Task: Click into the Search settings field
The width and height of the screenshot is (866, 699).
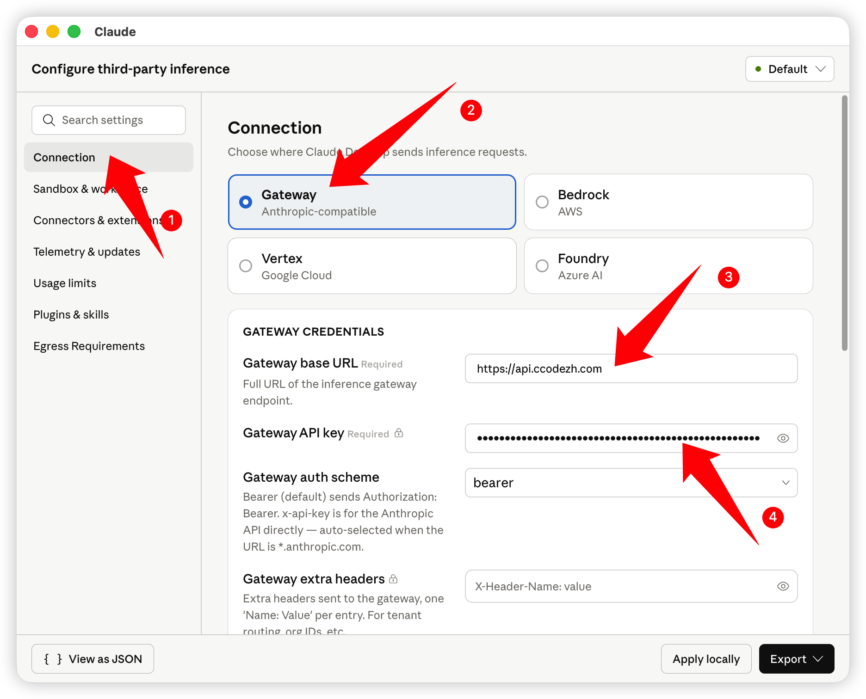Action: [109, 120]
